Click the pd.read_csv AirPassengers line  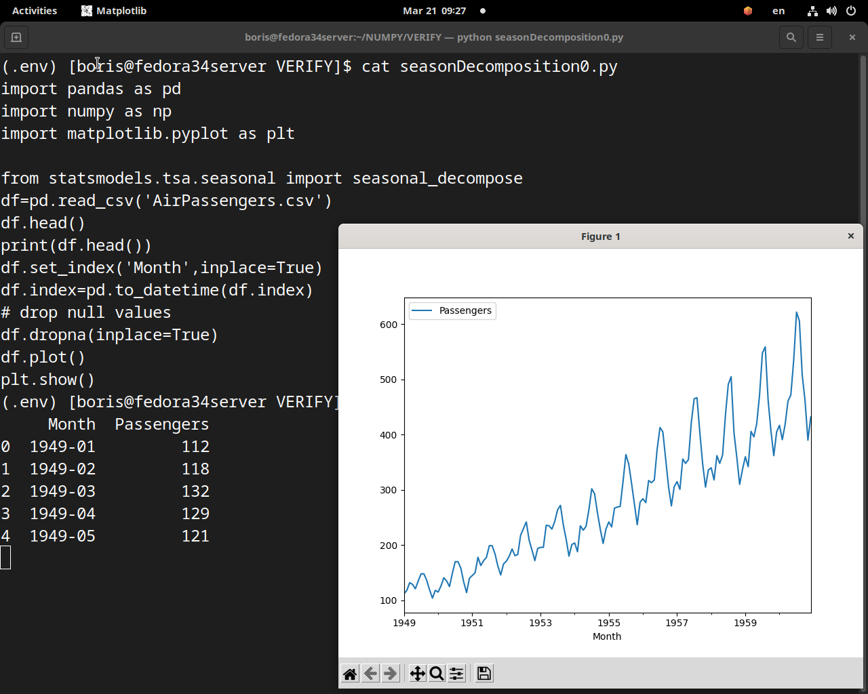(167, 201)
